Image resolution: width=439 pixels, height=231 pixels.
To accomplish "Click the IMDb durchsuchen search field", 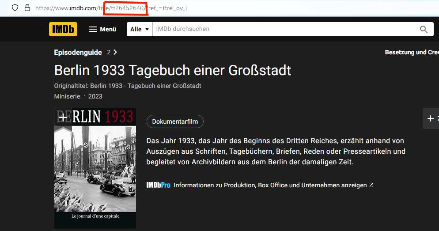I will point(284,29).
